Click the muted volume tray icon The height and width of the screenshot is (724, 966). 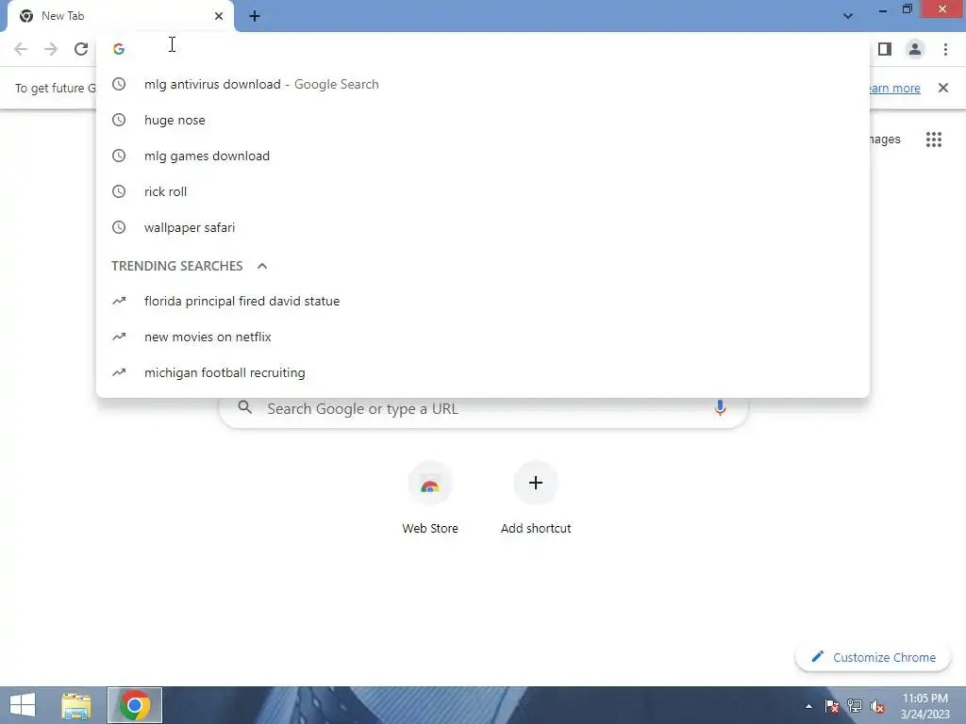click(x=877, y=706)
